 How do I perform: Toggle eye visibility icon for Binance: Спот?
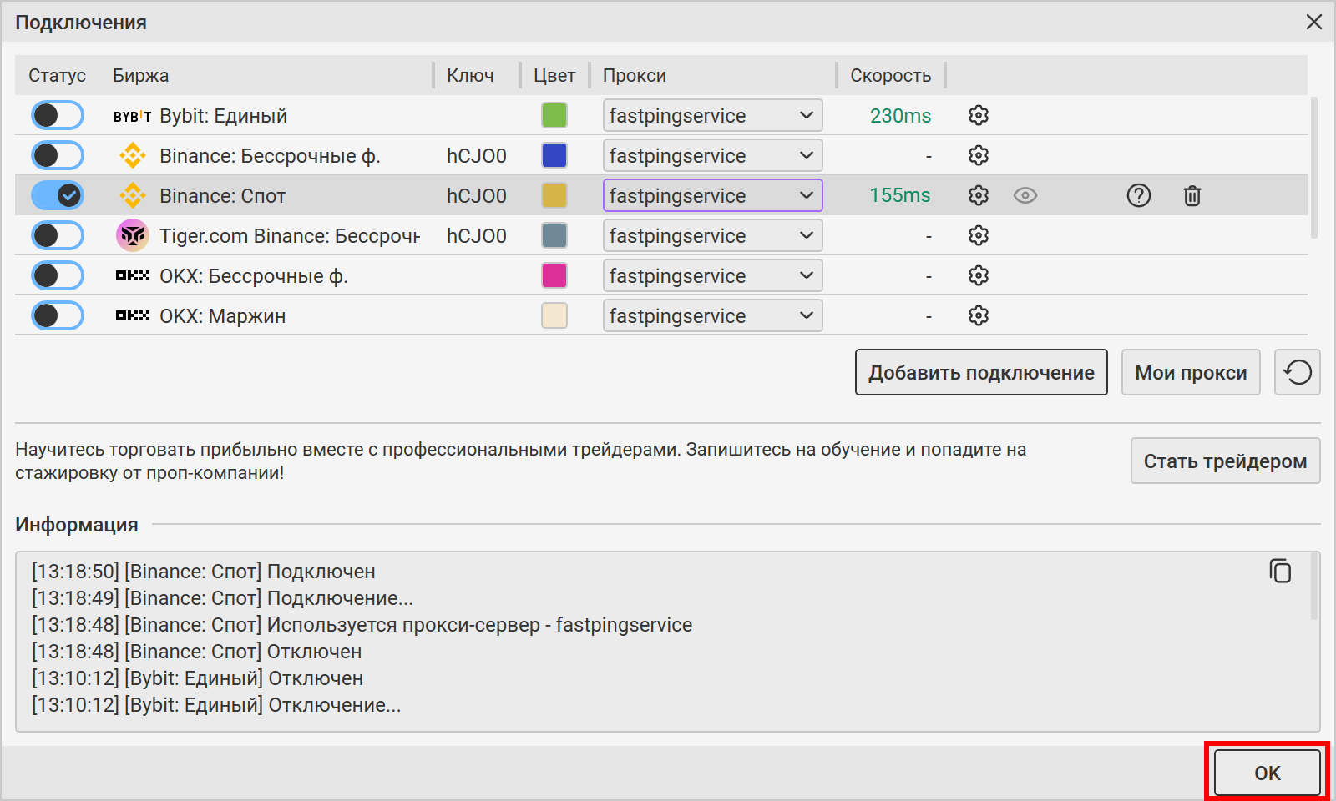1025,195
